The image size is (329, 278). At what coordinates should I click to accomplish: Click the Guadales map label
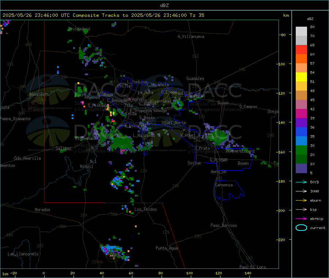pos(195,79)
